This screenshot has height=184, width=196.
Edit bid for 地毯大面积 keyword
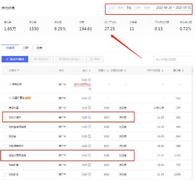[x=89, y=117]
